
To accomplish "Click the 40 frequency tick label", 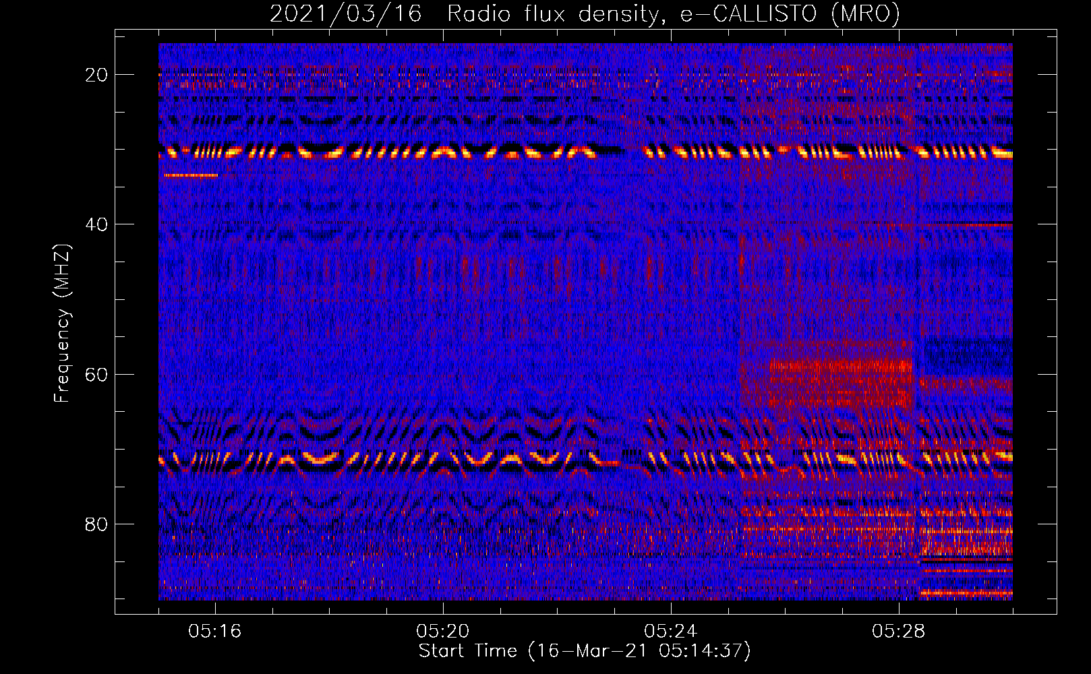I will [96, 224].
